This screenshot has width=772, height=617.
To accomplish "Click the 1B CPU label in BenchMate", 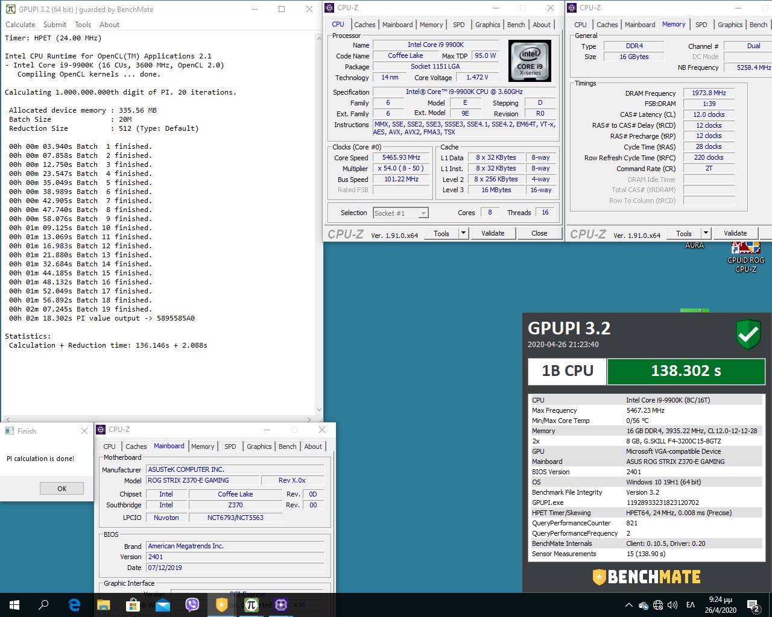I will click(568, 371).
